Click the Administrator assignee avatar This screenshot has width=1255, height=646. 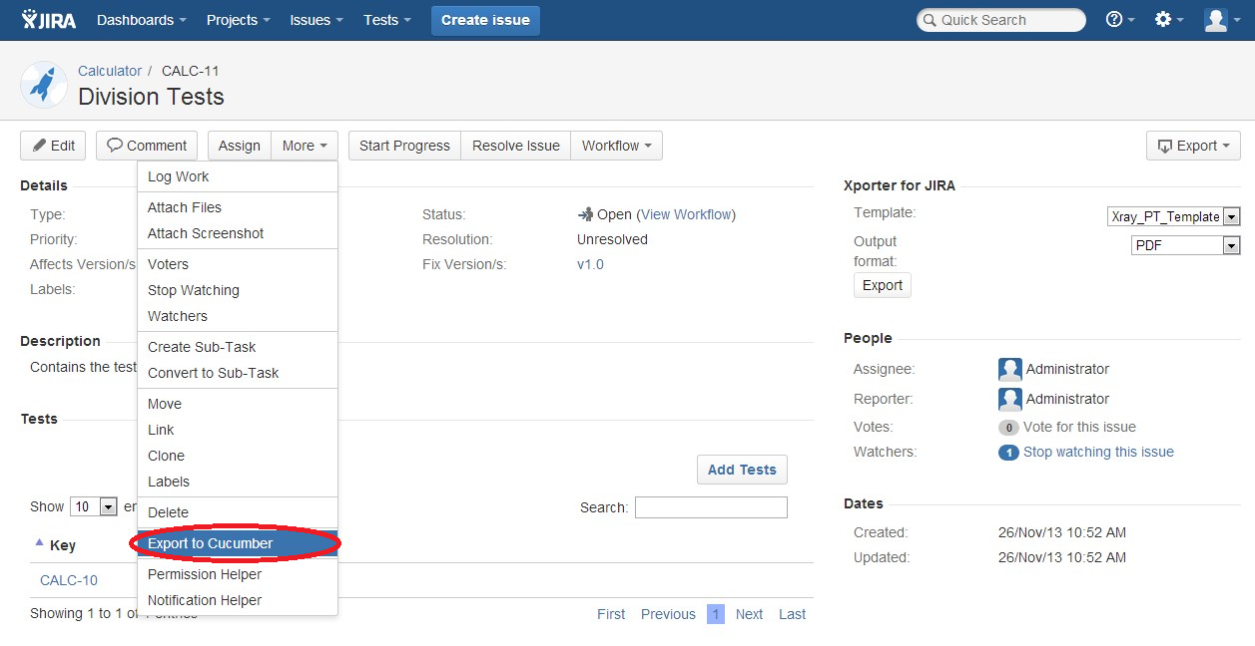1010,369
